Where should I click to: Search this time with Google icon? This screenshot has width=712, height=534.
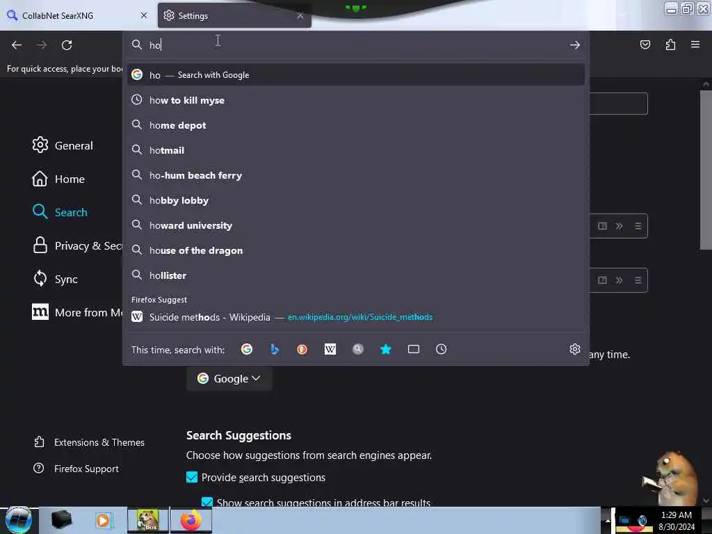[x=247, y=349]
